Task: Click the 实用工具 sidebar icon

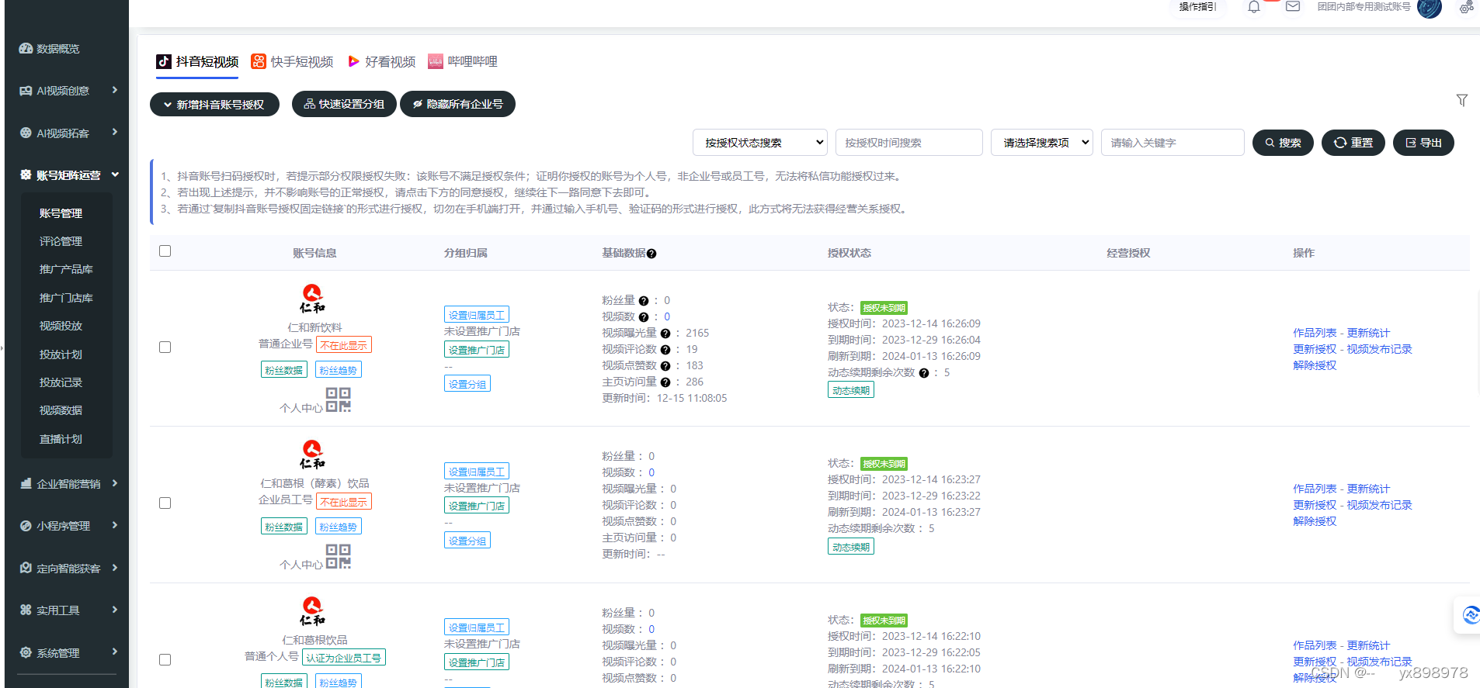Action: [26, 610]
